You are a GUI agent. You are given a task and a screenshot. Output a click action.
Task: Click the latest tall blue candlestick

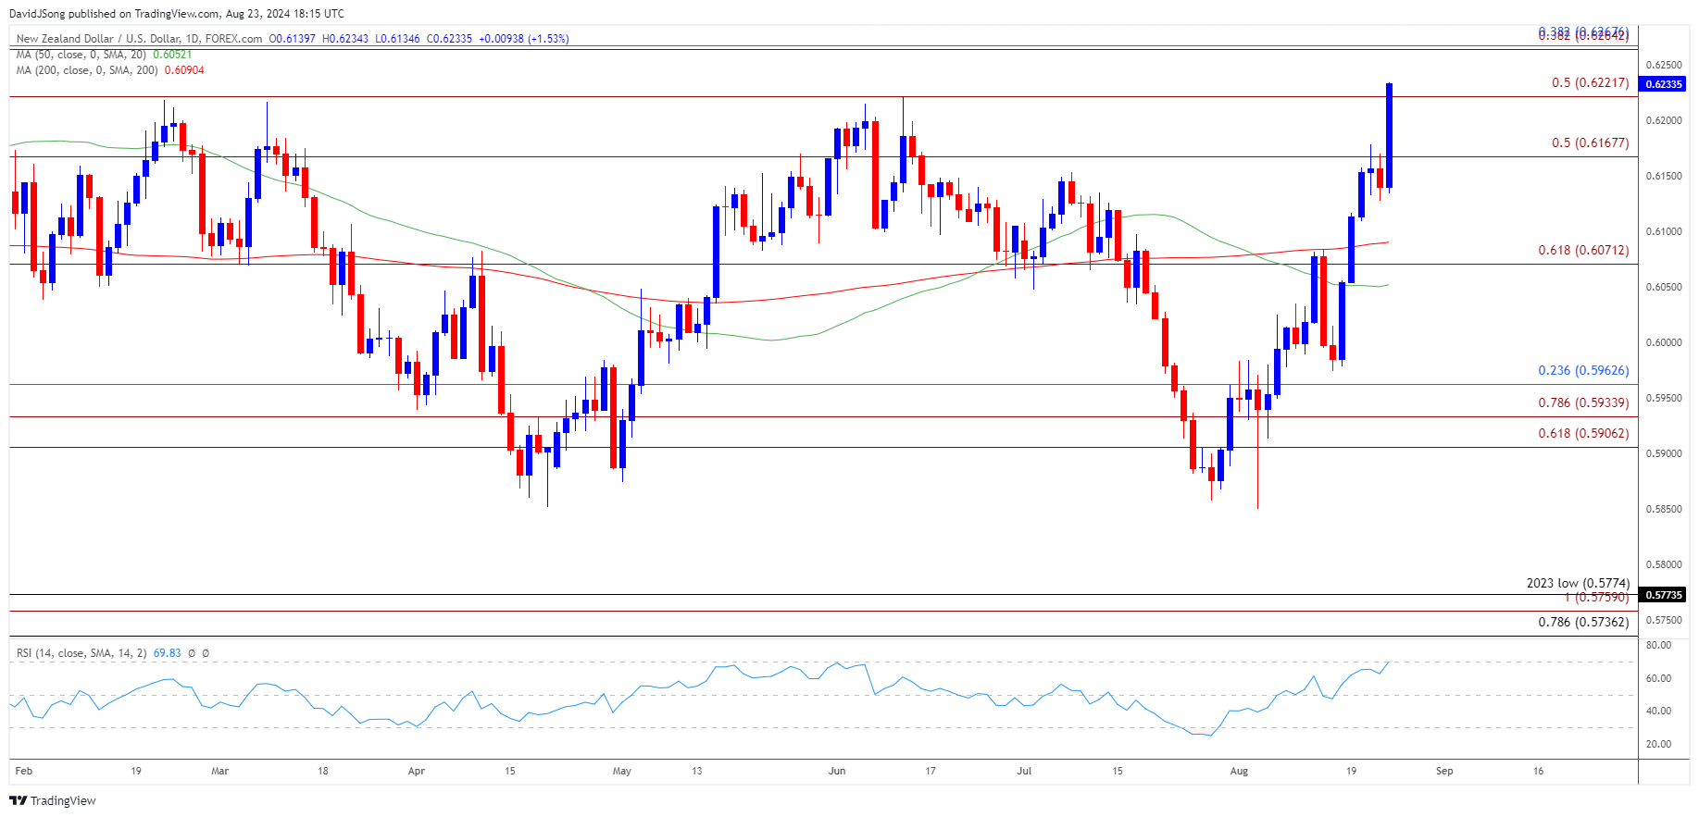(x=1389, y=136)
